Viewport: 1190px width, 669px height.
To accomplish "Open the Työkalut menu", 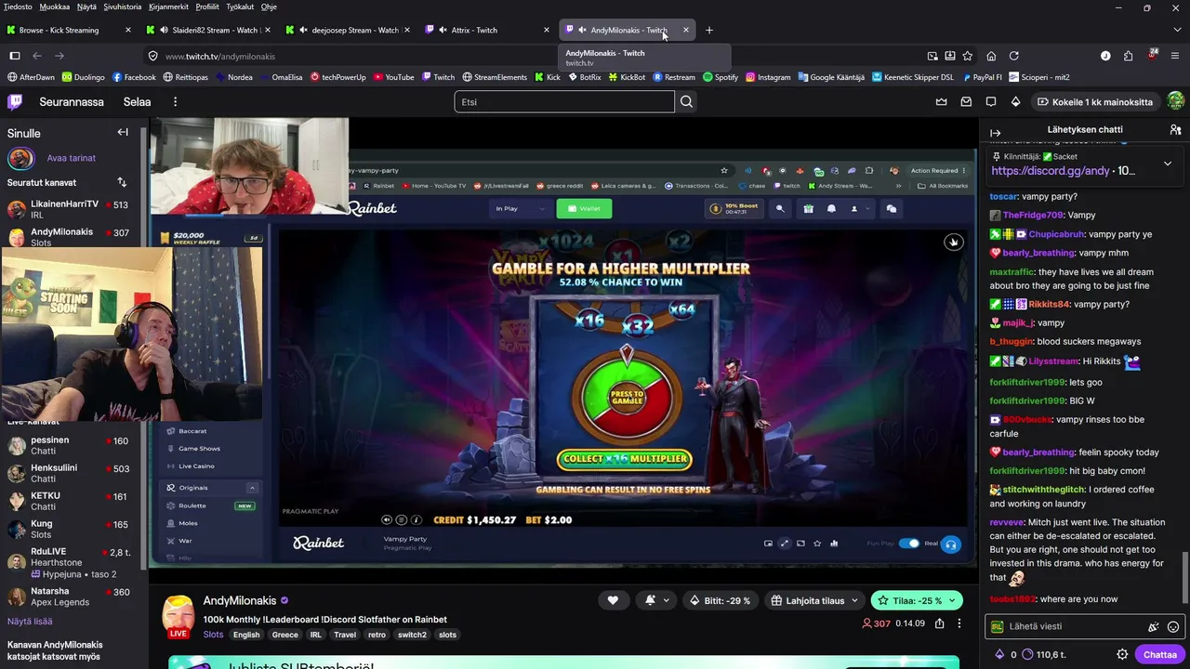I will tap(240, 7).
